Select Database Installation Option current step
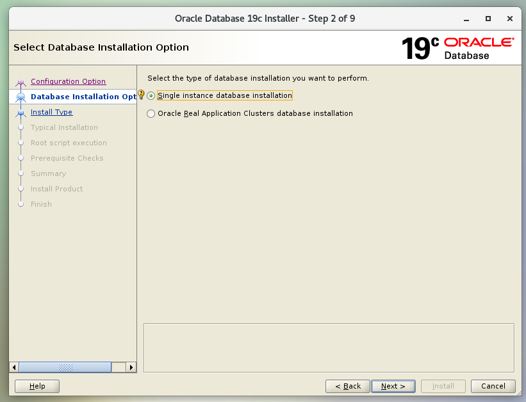Screen dimensions: 526x402 point(83,97)
